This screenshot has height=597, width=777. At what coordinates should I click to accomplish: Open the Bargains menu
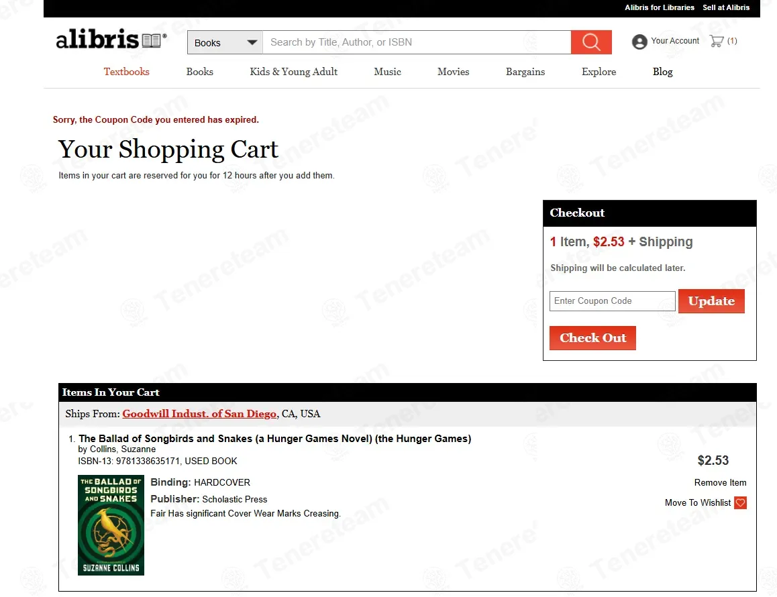pos(525,72)
